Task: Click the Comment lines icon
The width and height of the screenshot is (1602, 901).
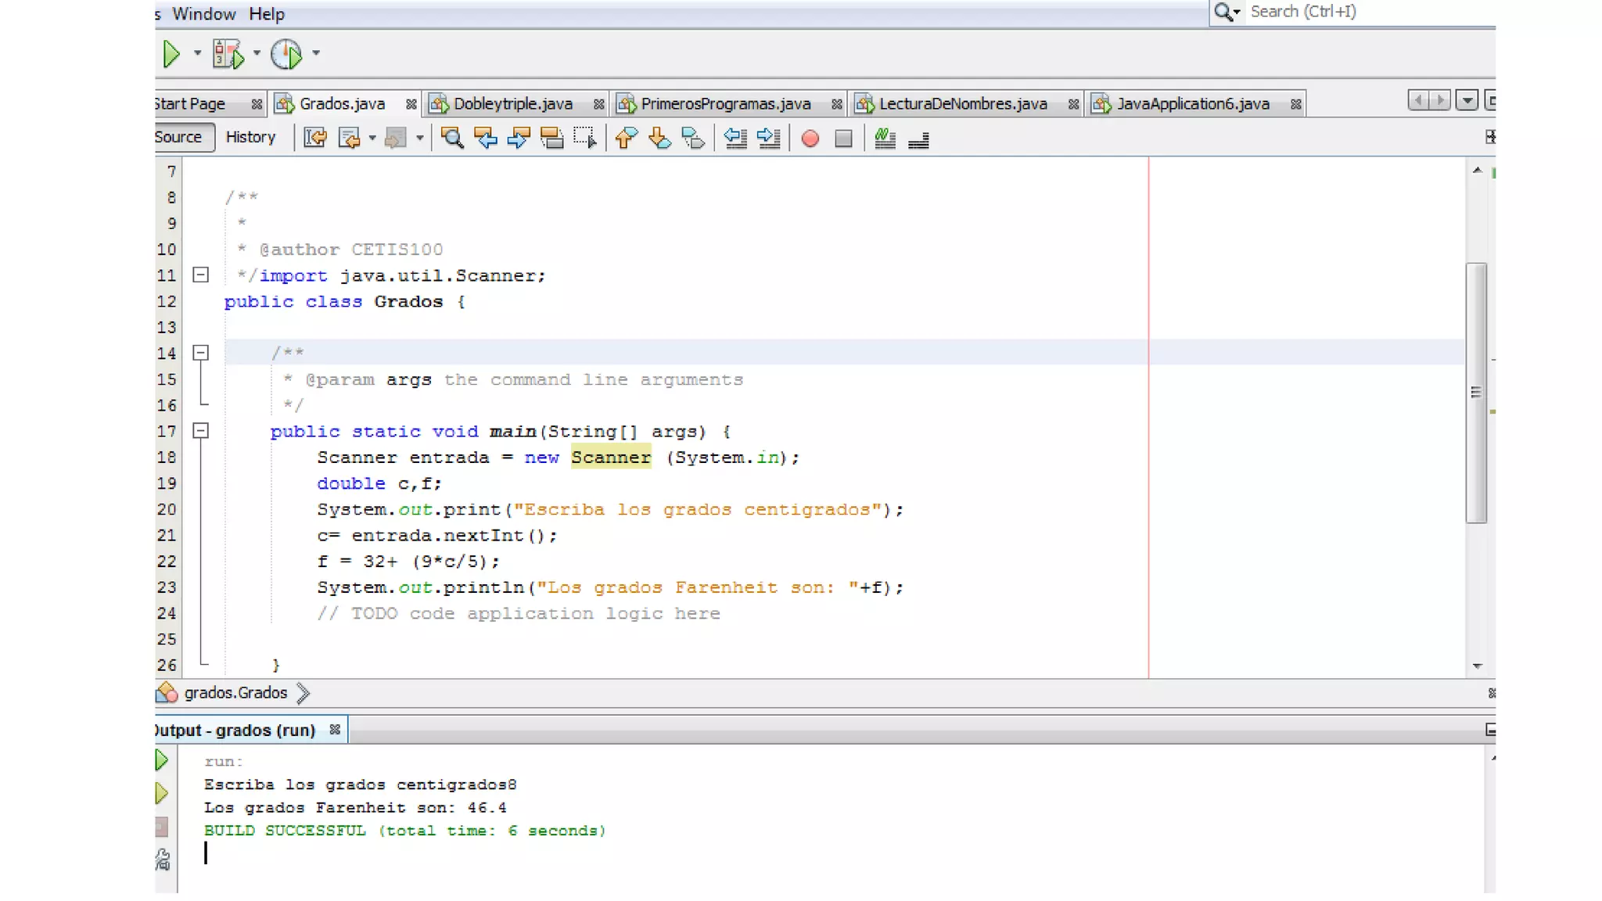Action: (x=885, y=138)
